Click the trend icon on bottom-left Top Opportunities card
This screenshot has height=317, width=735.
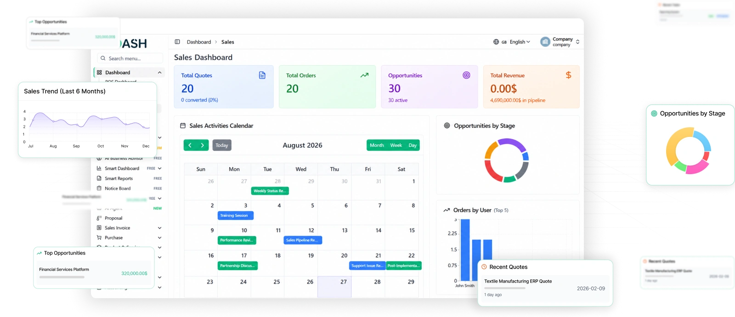pos(40,253)
